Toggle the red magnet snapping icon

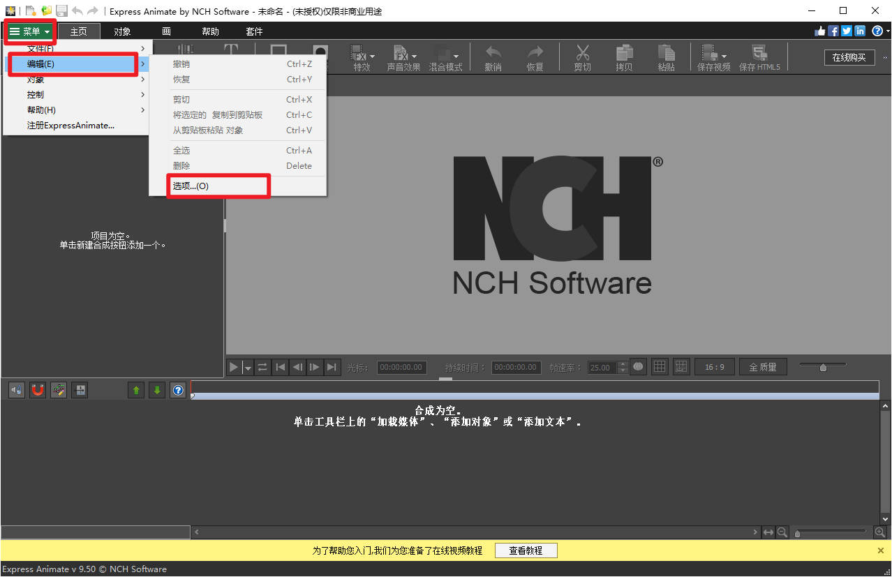[38, 390]
